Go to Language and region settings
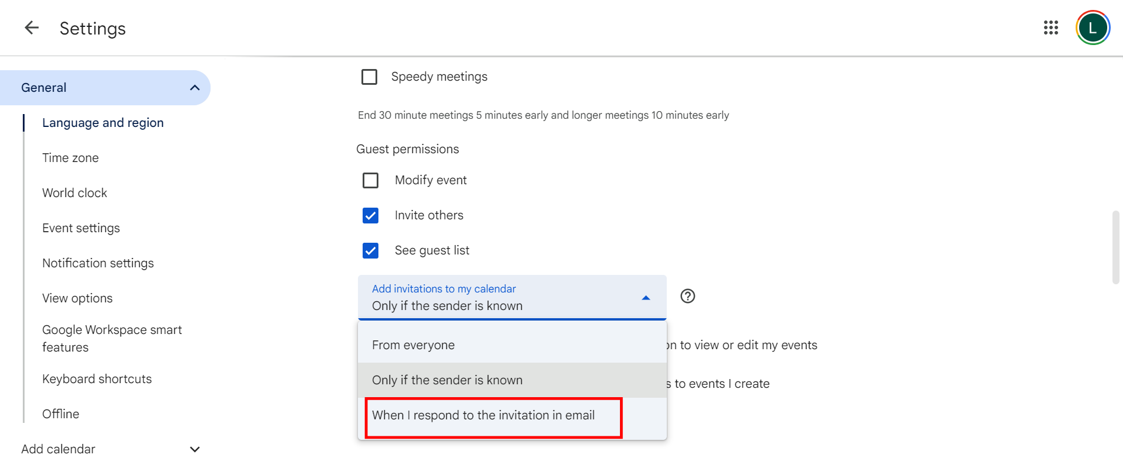 (x=103, y=123)
